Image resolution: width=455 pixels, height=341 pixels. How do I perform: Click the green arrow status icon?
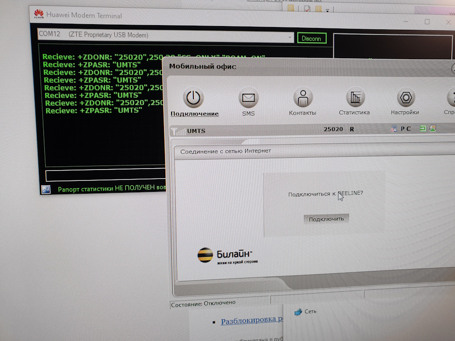423,128
